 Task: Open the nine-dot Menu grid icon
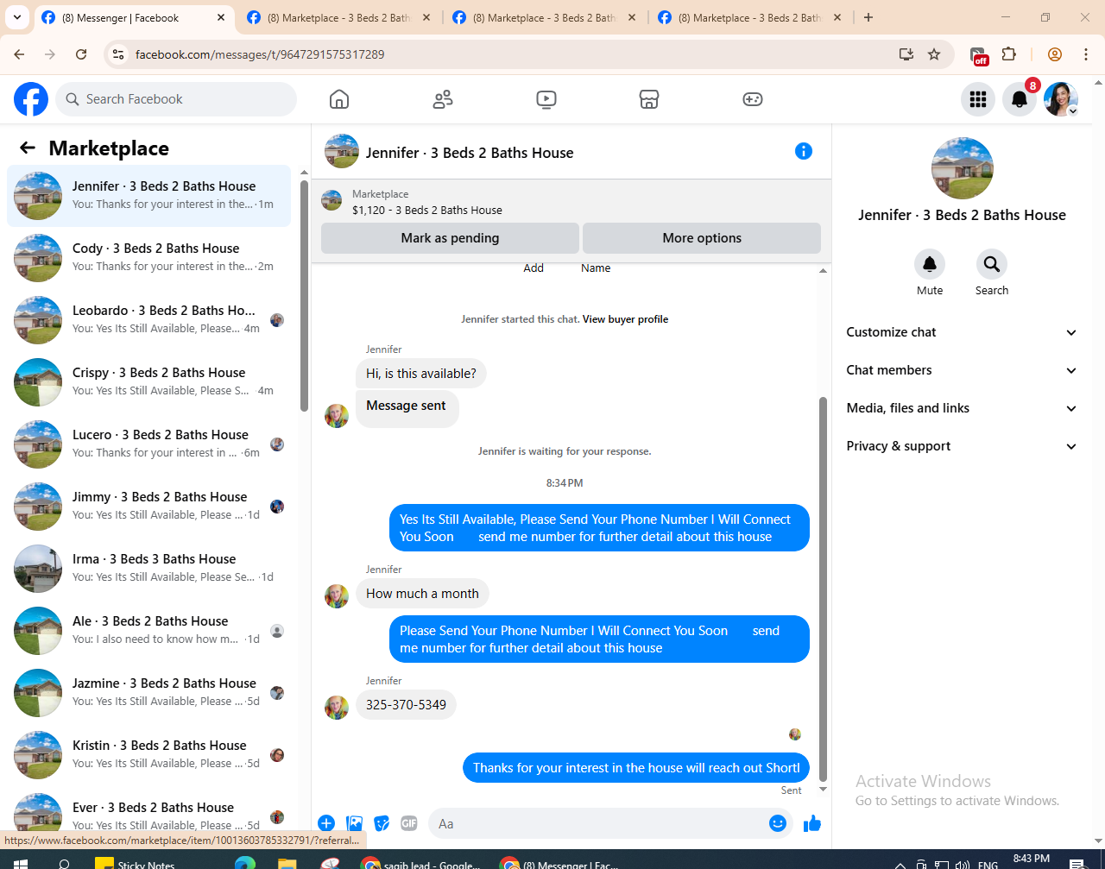978,99
